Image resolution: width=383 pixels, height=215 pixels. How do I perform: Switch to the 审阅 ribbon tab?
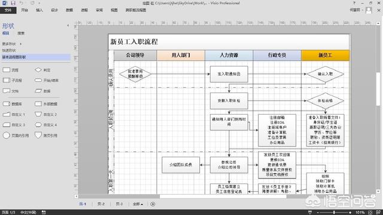point(99,10)
